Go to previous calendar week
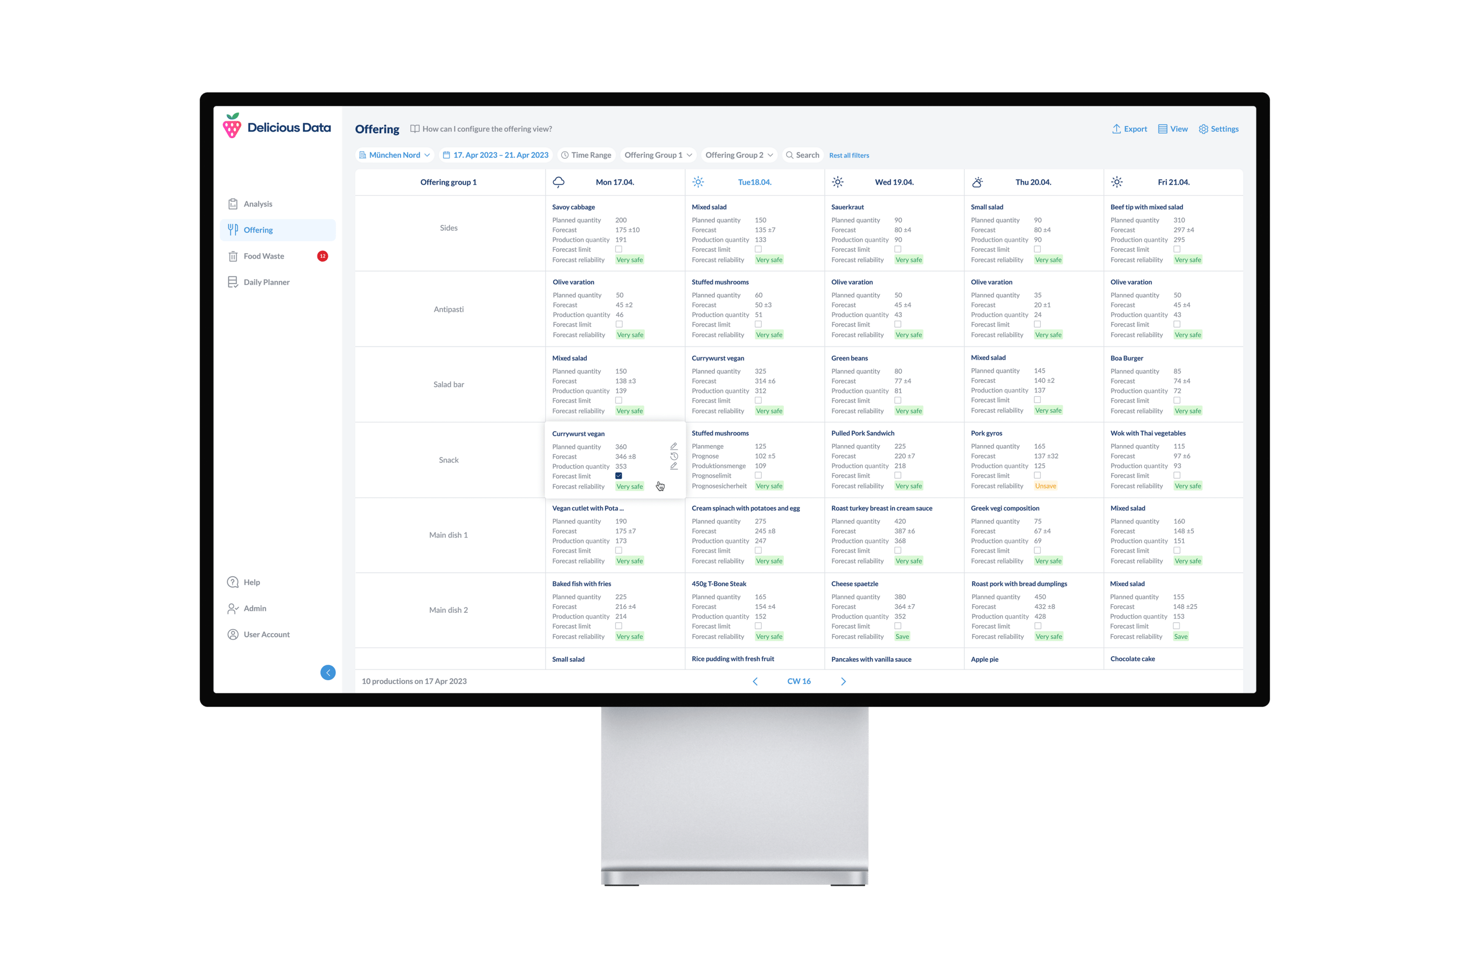1468x979 pixels. tap(755, 681)
